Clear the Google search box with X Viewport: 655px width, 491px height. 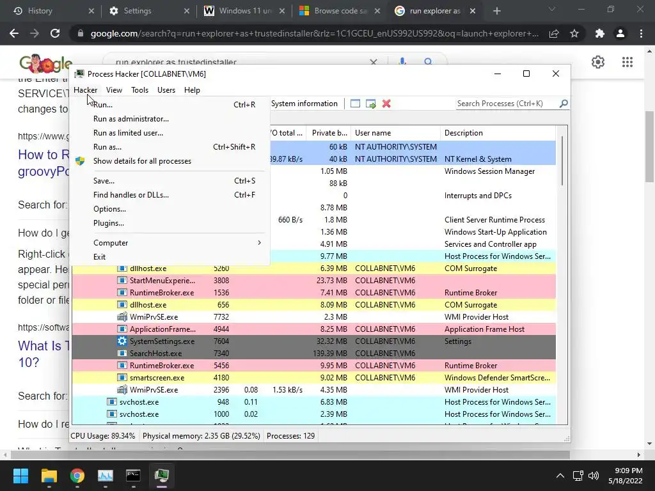pos(374,62)
